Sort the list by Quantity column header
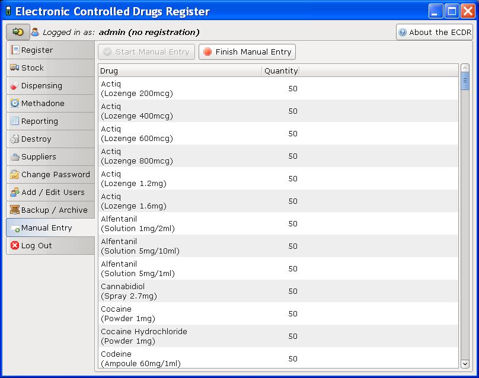Image resolution: width=479 pixels, height=378 pixels. coord(280,71)
